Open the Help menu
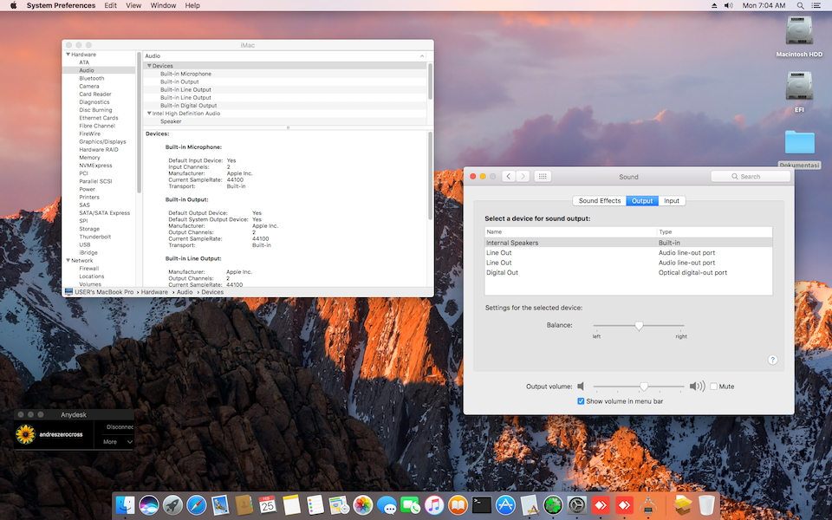The width and height of the screenshot is (832, 520). tap(192, 5)
